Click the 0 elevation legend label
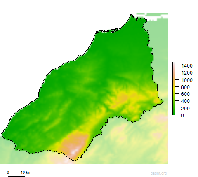 (x=182, y=116)
